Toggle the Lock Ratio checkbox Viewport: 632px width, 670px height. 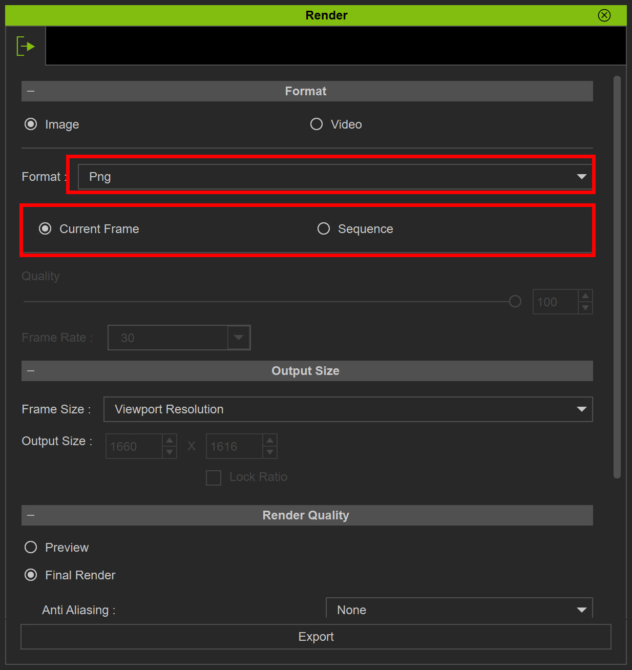(214, 477)
